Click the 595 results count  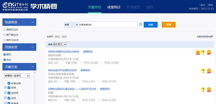tap(205, 37)
